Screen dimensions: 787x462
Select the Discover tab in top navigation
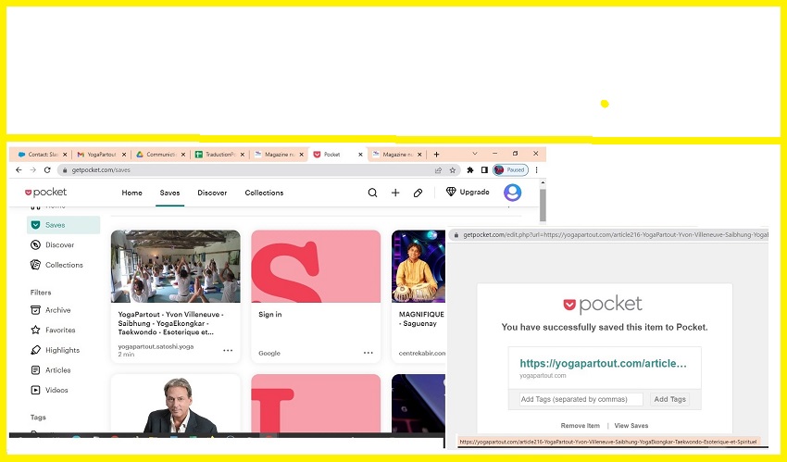pos(212,193)
